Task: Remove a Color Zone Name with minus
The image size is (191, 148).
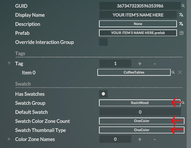Action: (x=155, y=139)
